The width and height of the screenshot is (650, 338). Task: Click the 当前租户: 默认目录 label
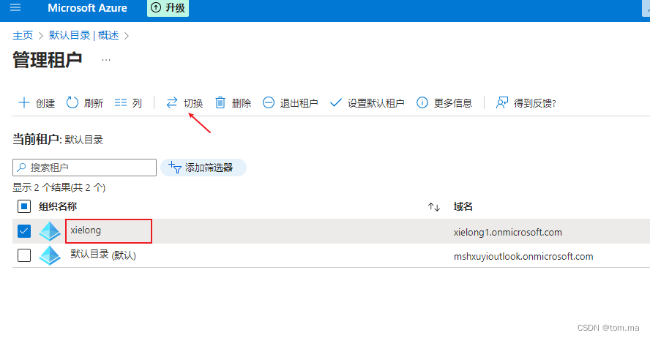(x=58, y=140)
